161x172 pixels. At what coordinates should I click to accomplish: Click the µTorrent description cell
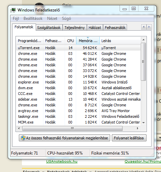click(108, 48)
